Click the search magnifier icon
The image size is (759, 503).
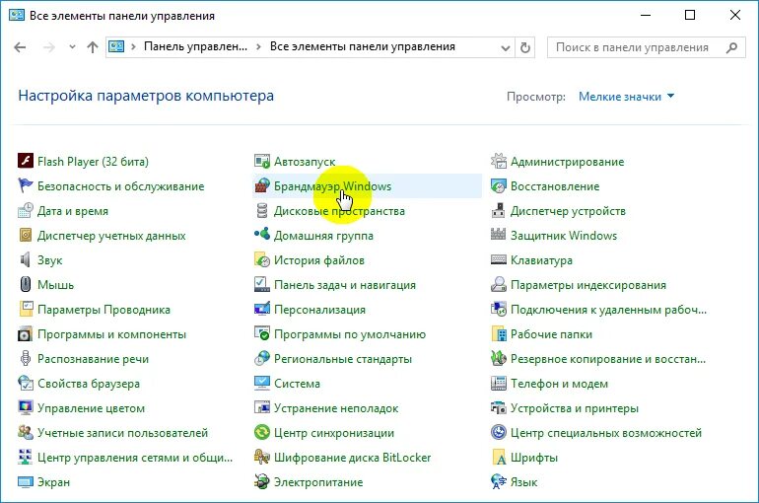coord(732,47)
